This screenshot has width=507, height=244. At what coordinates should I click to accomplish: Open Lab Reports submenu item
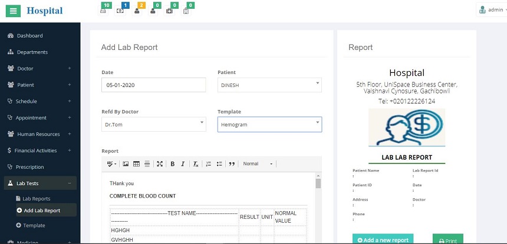coord(36,199)
